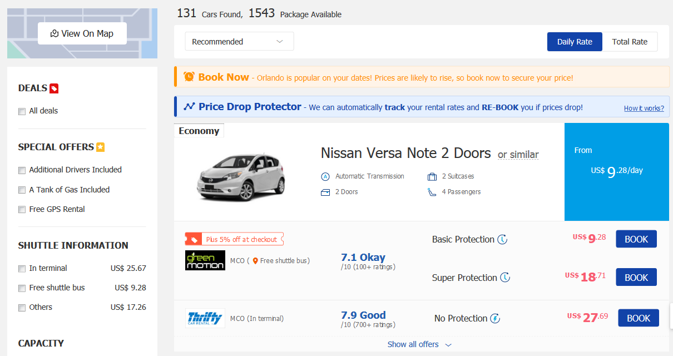Open the How it works? link
Image resolution: width=673 pixels, height=356 pixels.
tap(644, 108)
